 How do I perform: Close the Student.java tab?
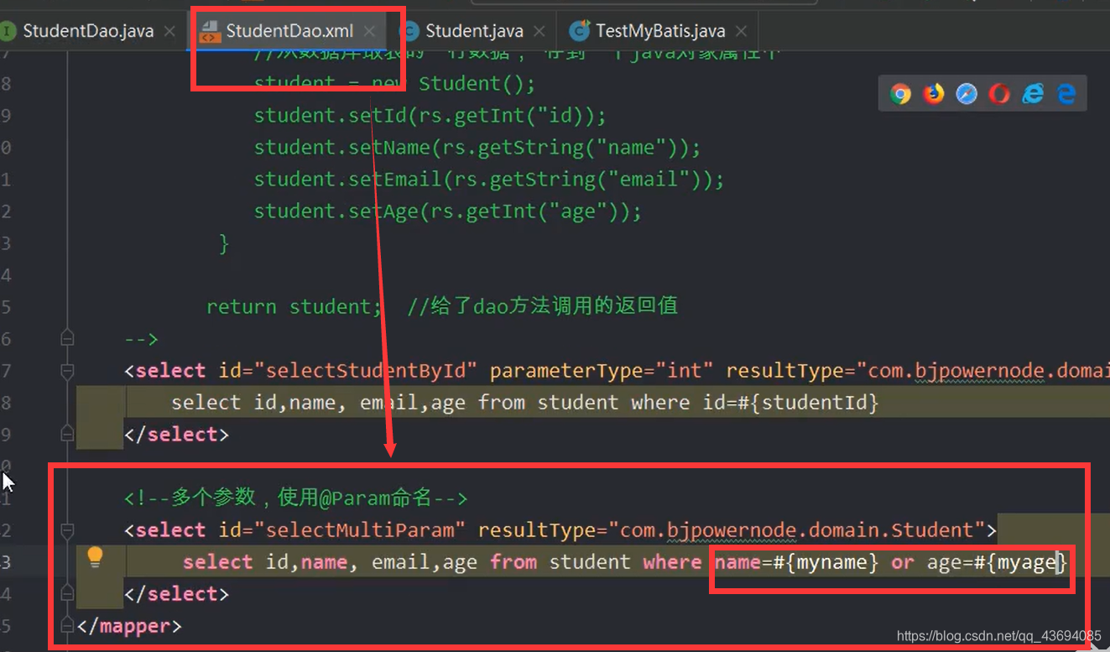coord(539,32)
